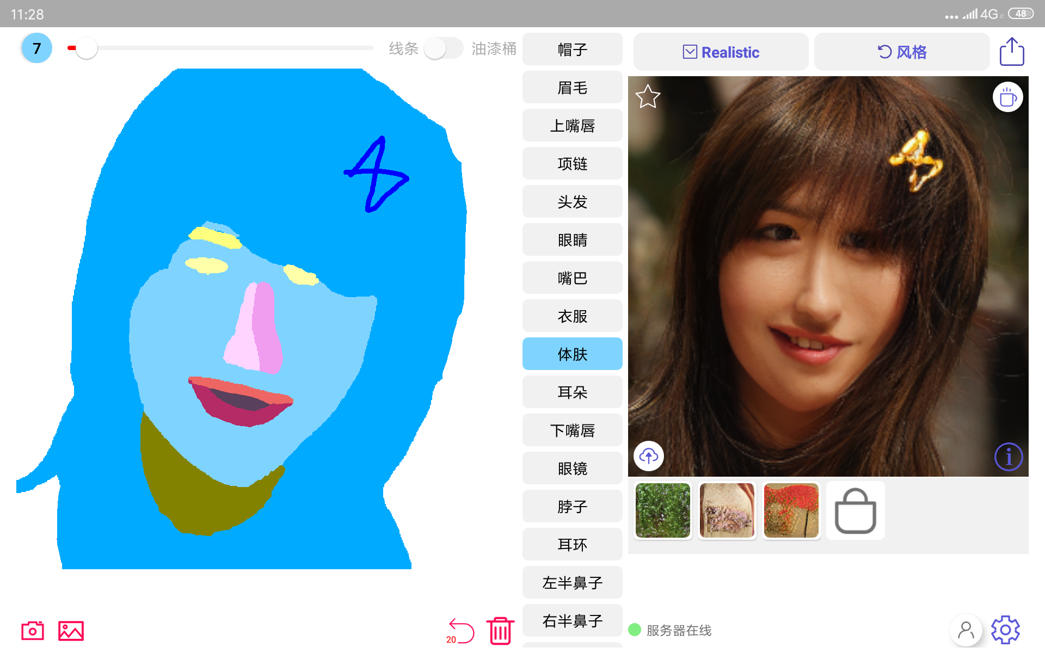Open the user profile icon
The width and height of the screenshot is (1045, 653).
(x=966, y=630)
